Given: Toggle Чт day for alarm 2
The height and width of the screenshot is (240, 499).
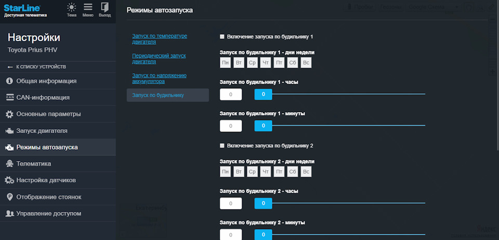Looking at the screenshot, I should click(266, 171).
